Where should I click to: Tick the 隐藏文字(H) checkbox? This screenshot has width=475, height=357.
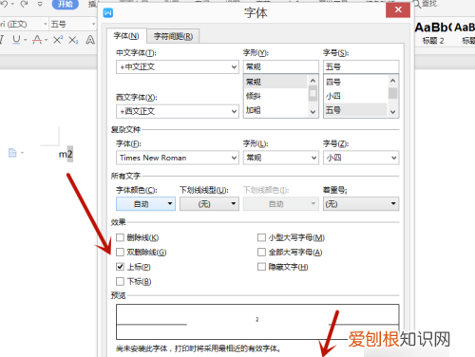(x=261, y=267)
